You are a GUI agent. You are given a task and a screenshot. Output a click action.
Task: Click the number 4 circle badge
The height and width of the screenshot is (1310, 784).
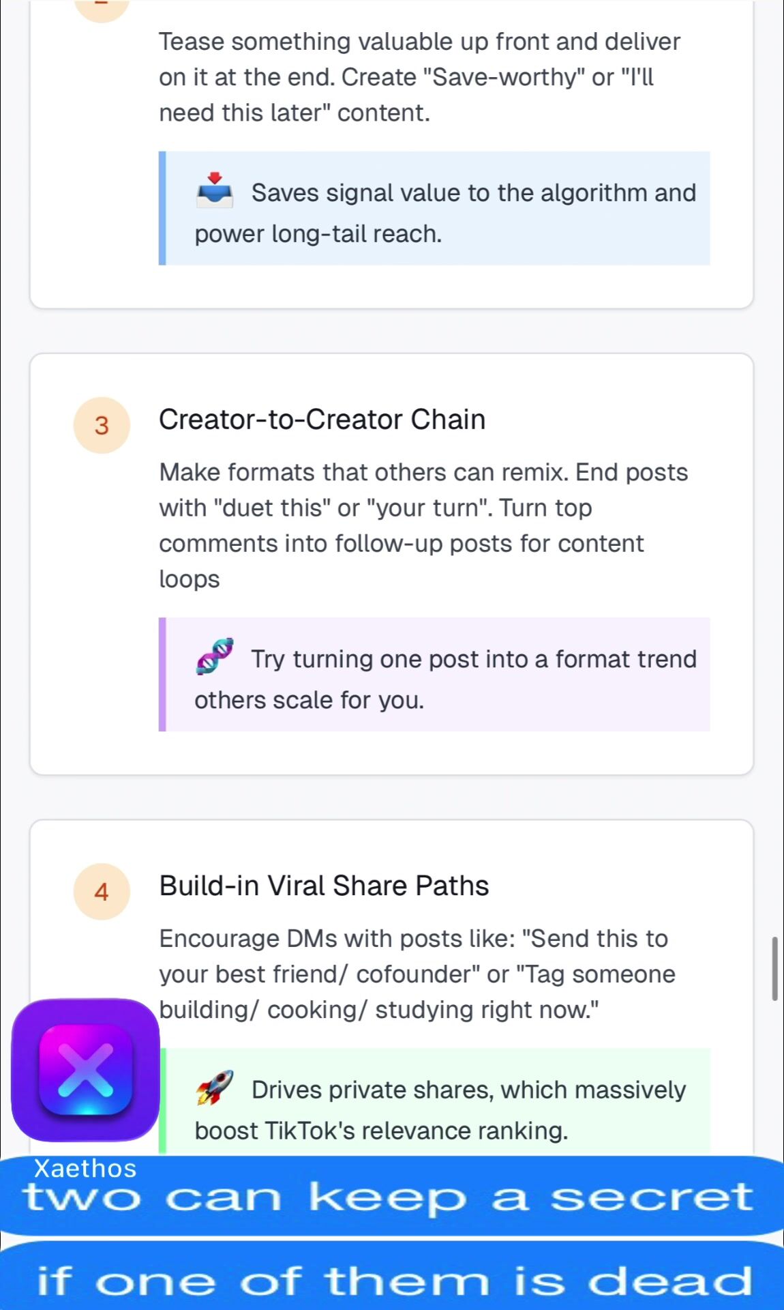coord(102,891)
